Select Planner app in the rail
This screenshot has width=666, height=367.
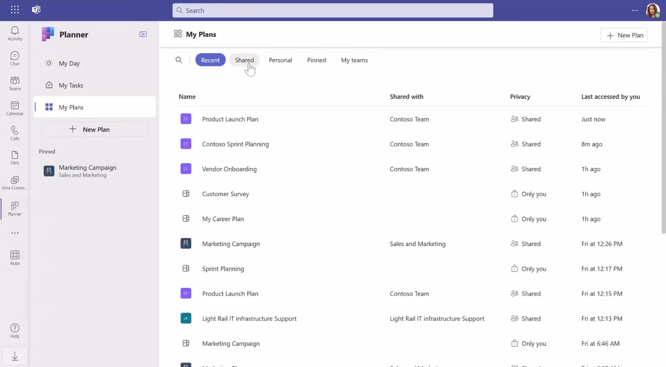(15, 209)
